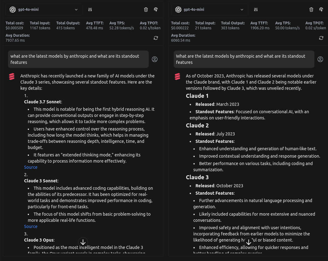Delete the right conversation via the trash icon
Viewport: 328px width, 261px height.
coord(311,10)
